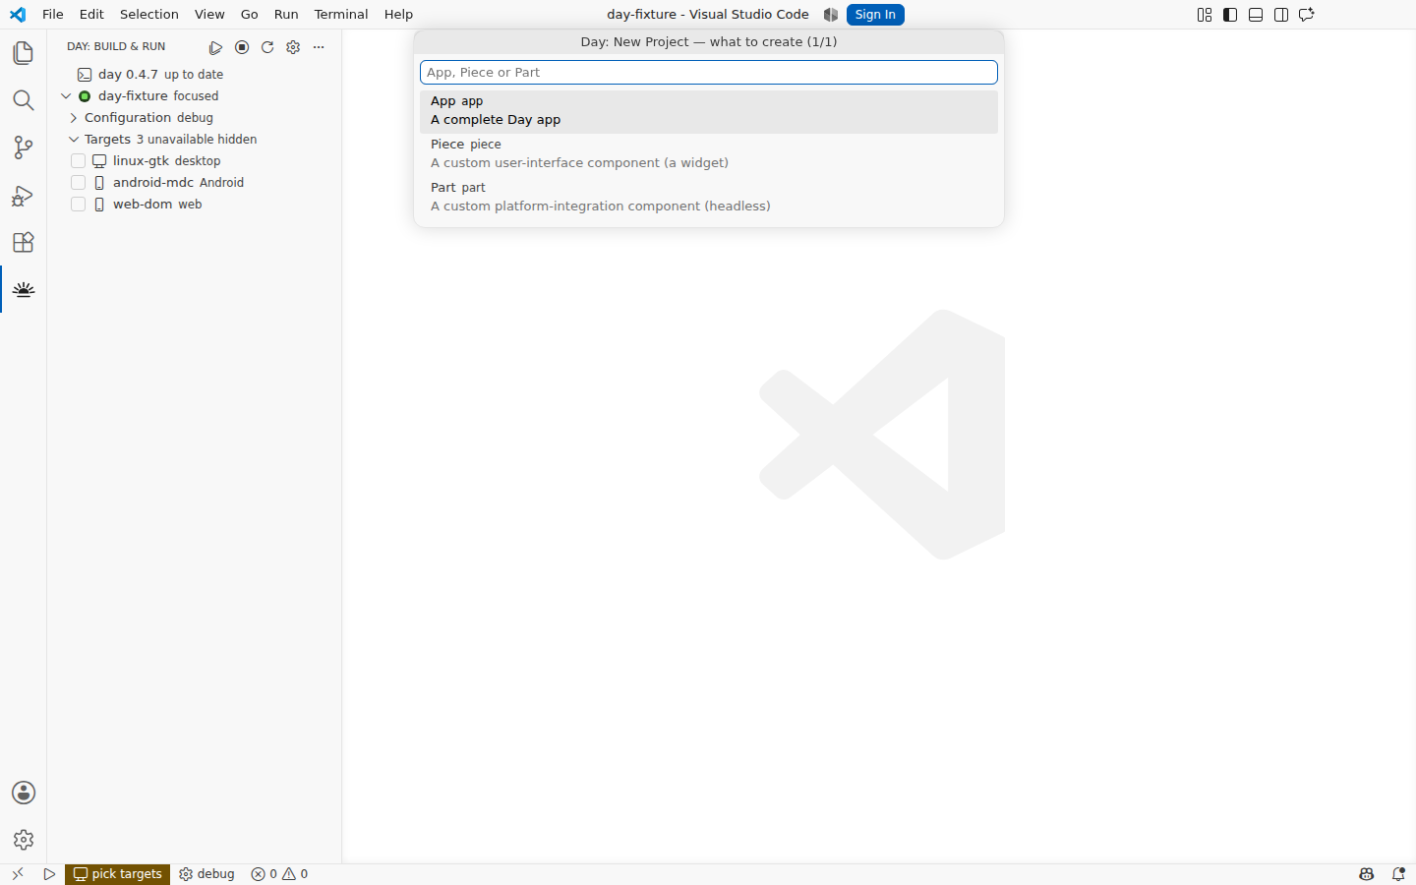Open the Terminal menu
The image size is (1416, 885).
coord(341,15)
